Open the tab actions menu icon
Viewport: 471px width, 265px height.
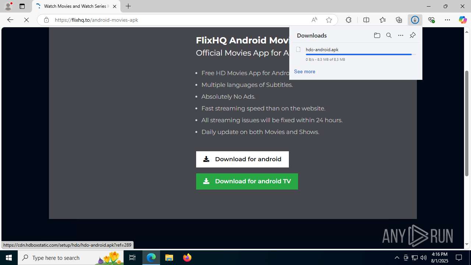point(22,6)
